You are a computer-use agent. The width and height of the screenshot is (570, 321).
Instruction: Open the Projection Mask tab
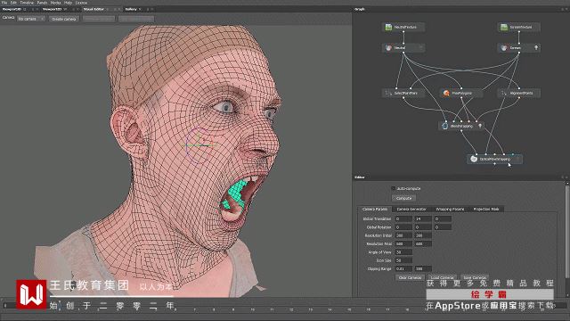click(486, 209)
